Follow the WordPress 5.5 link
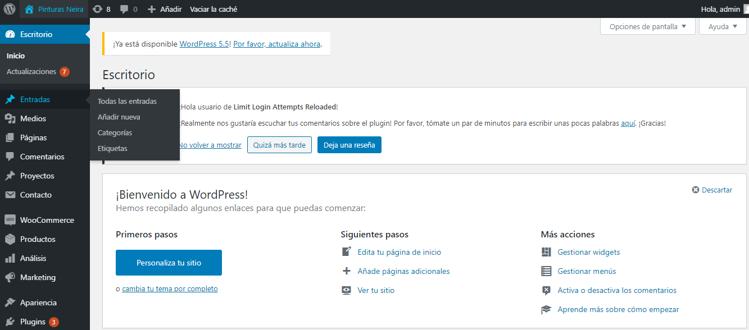This screenshot has width=749, height=330. pos(204,44)
